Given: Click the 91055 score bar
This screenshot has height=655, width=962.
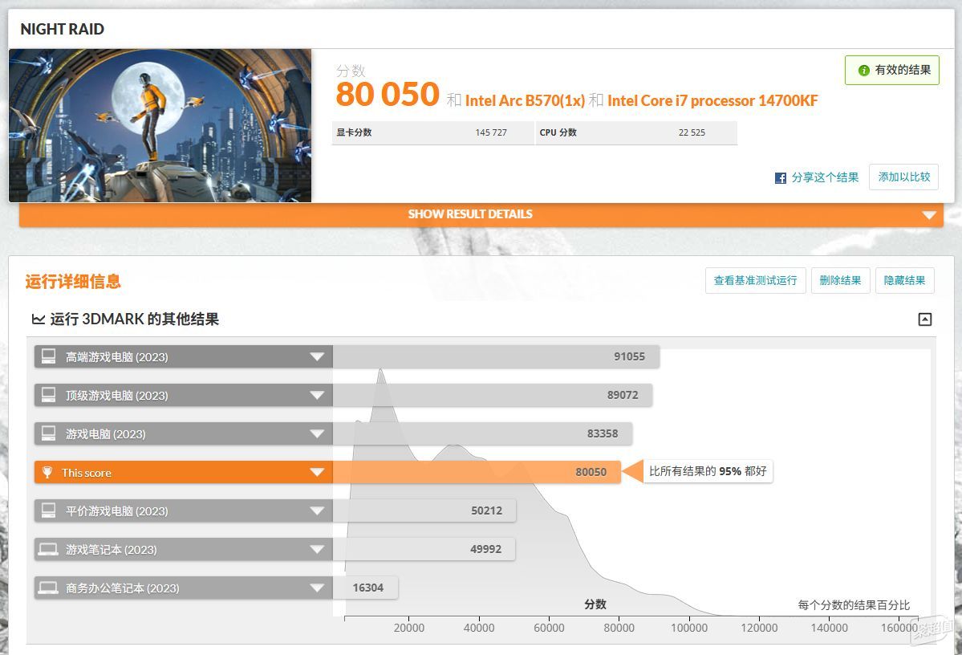Looking at the screenshot, I should coord(496,356).
